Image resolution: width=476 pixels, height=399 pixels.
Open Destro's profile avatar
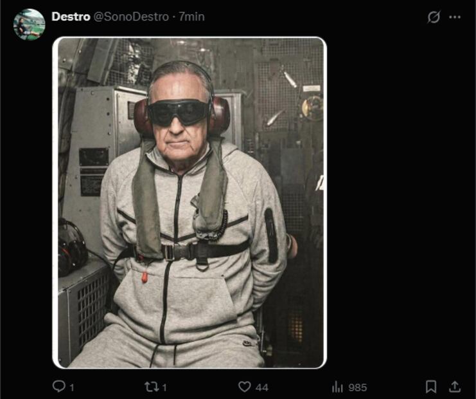tap(29, 24)
